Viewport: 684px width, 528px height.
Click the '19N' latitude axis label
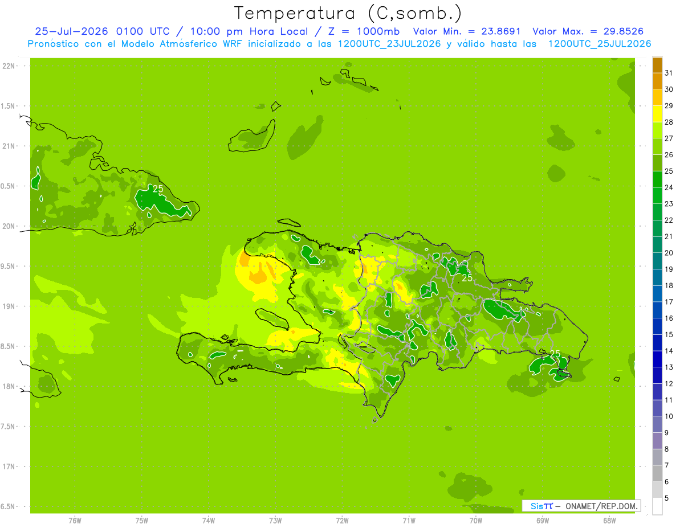[x=10, y=306]
